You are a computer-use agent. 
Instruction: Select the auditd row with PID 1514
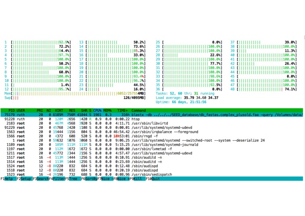pos(152,162)
